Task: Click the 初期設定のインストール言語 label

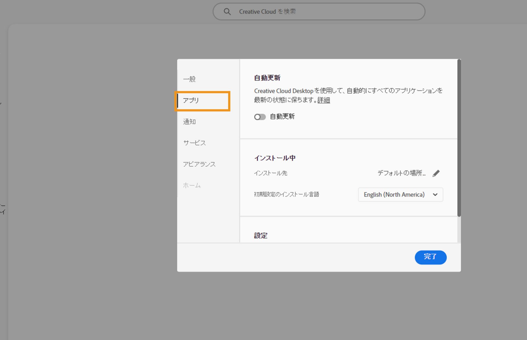Action: pyautogui.click(x=286, y=194)
